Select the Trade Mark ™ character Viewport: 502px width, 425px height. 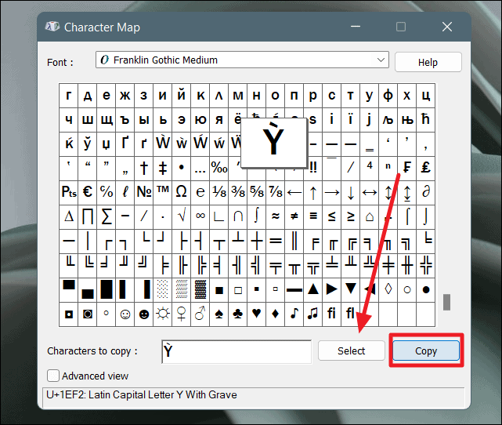[x=163, y=192]
